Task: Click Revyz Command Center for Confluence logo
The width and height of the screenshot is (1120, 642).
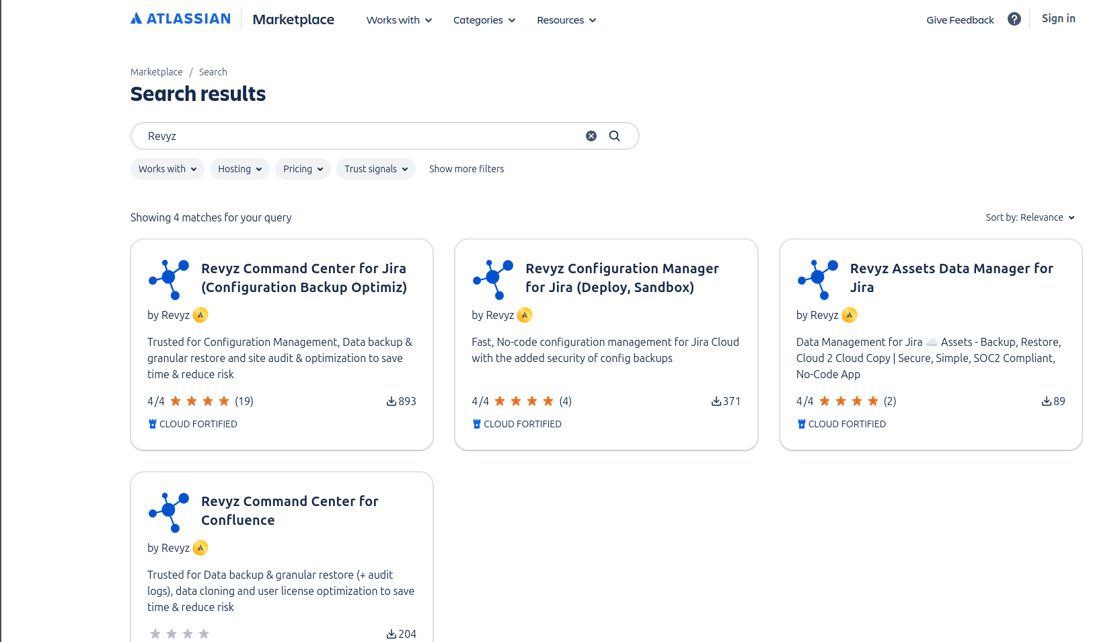Action: click(x=169, y=512)
